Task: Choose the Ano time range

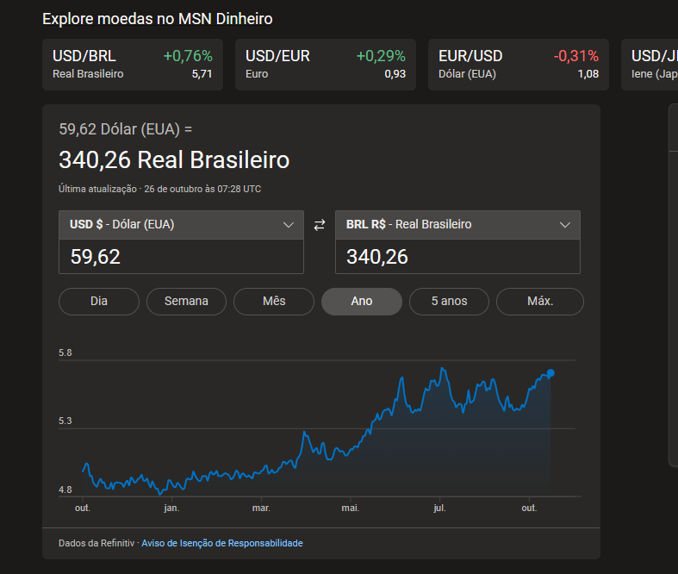Action: point(361,302)
